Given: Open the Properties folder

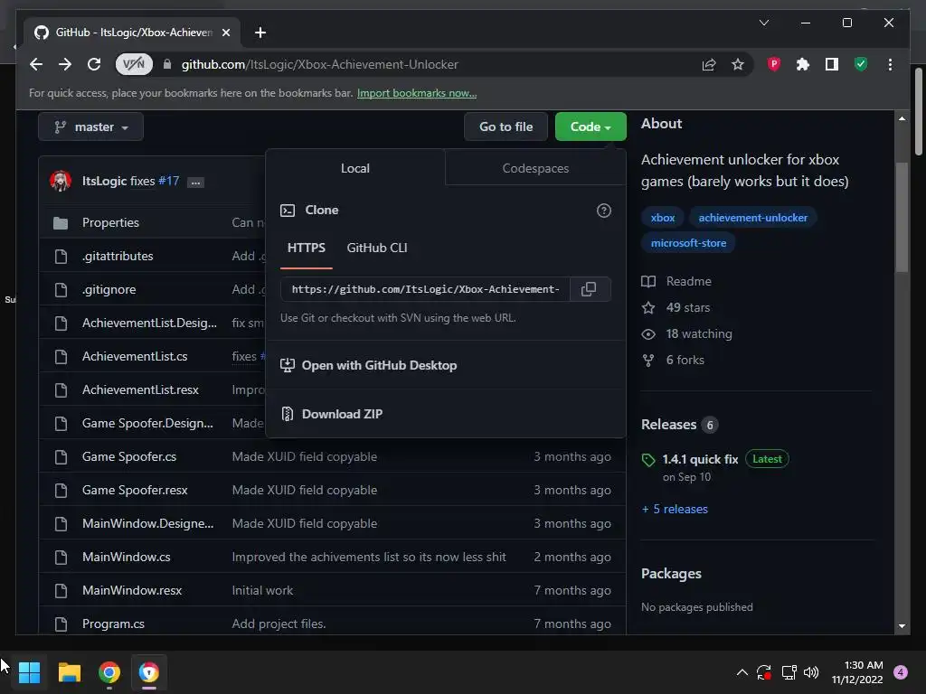Looking at the screenshot, I should point(110,222).
